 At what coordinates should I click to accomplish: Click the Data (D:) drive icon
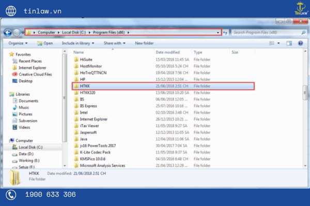click(15, 154)
